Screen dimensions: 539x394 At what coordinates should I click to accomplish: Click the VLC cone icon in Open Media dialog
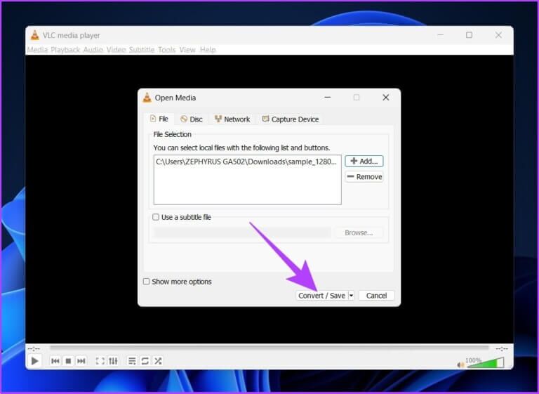147,98
